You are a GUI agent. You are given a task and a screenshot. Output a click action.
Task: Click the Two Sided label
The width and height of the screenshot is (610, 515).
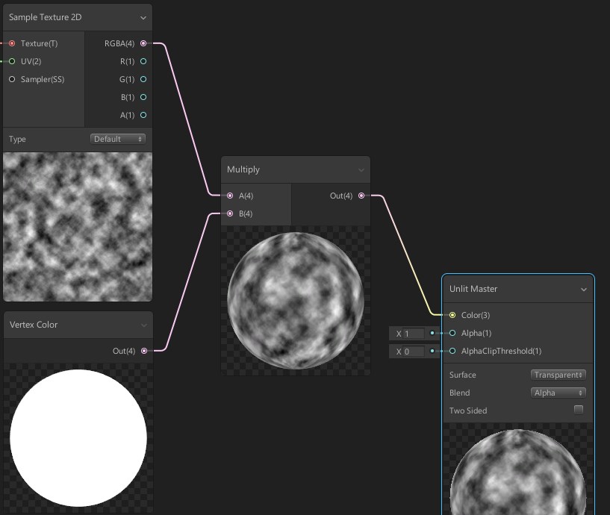coord(468,411)
